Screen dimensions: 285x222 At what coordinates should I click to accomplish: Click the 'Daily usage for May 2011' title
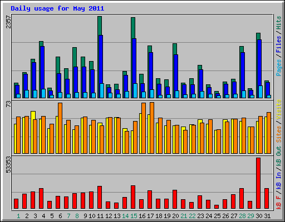pyautogui.click(x=57, y=8)
